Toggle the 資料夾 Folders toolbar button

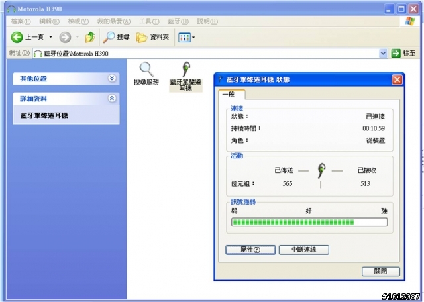pyautogui.click(x=152, y=37)
